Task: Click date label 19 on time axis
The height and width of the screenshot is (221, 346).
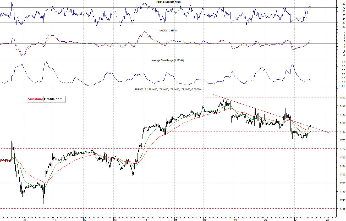Action: coord(235,219)
